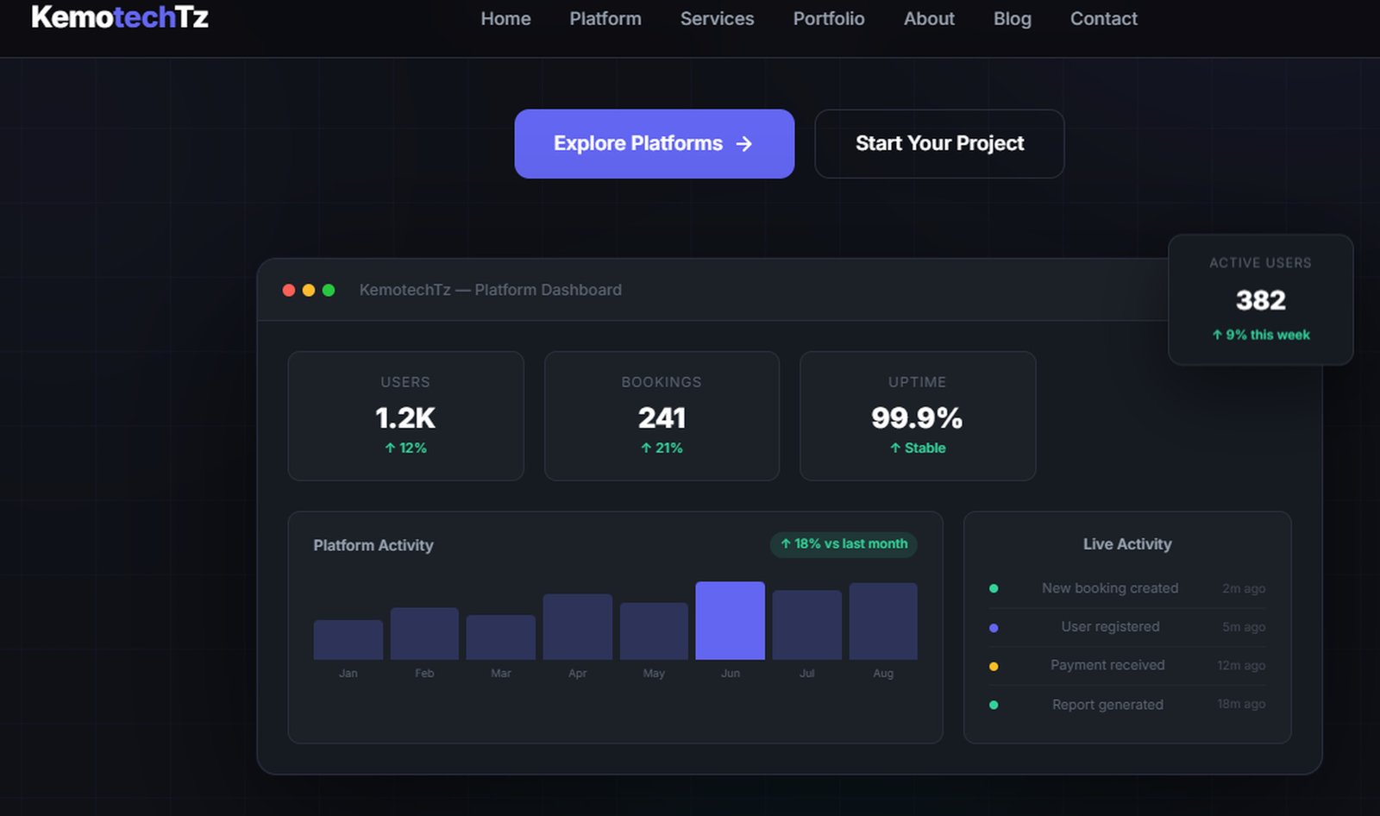Click the green dot next to New booking created
The image size is (1380, 816).
point(994,588)
